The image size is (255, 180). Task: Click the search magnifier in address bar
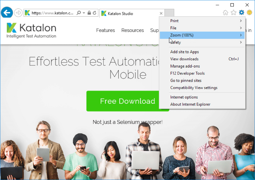point(79,13)
